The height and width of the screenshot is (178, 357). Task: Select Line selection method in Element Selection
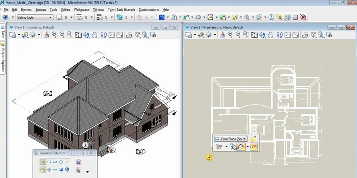coord(67,162)
